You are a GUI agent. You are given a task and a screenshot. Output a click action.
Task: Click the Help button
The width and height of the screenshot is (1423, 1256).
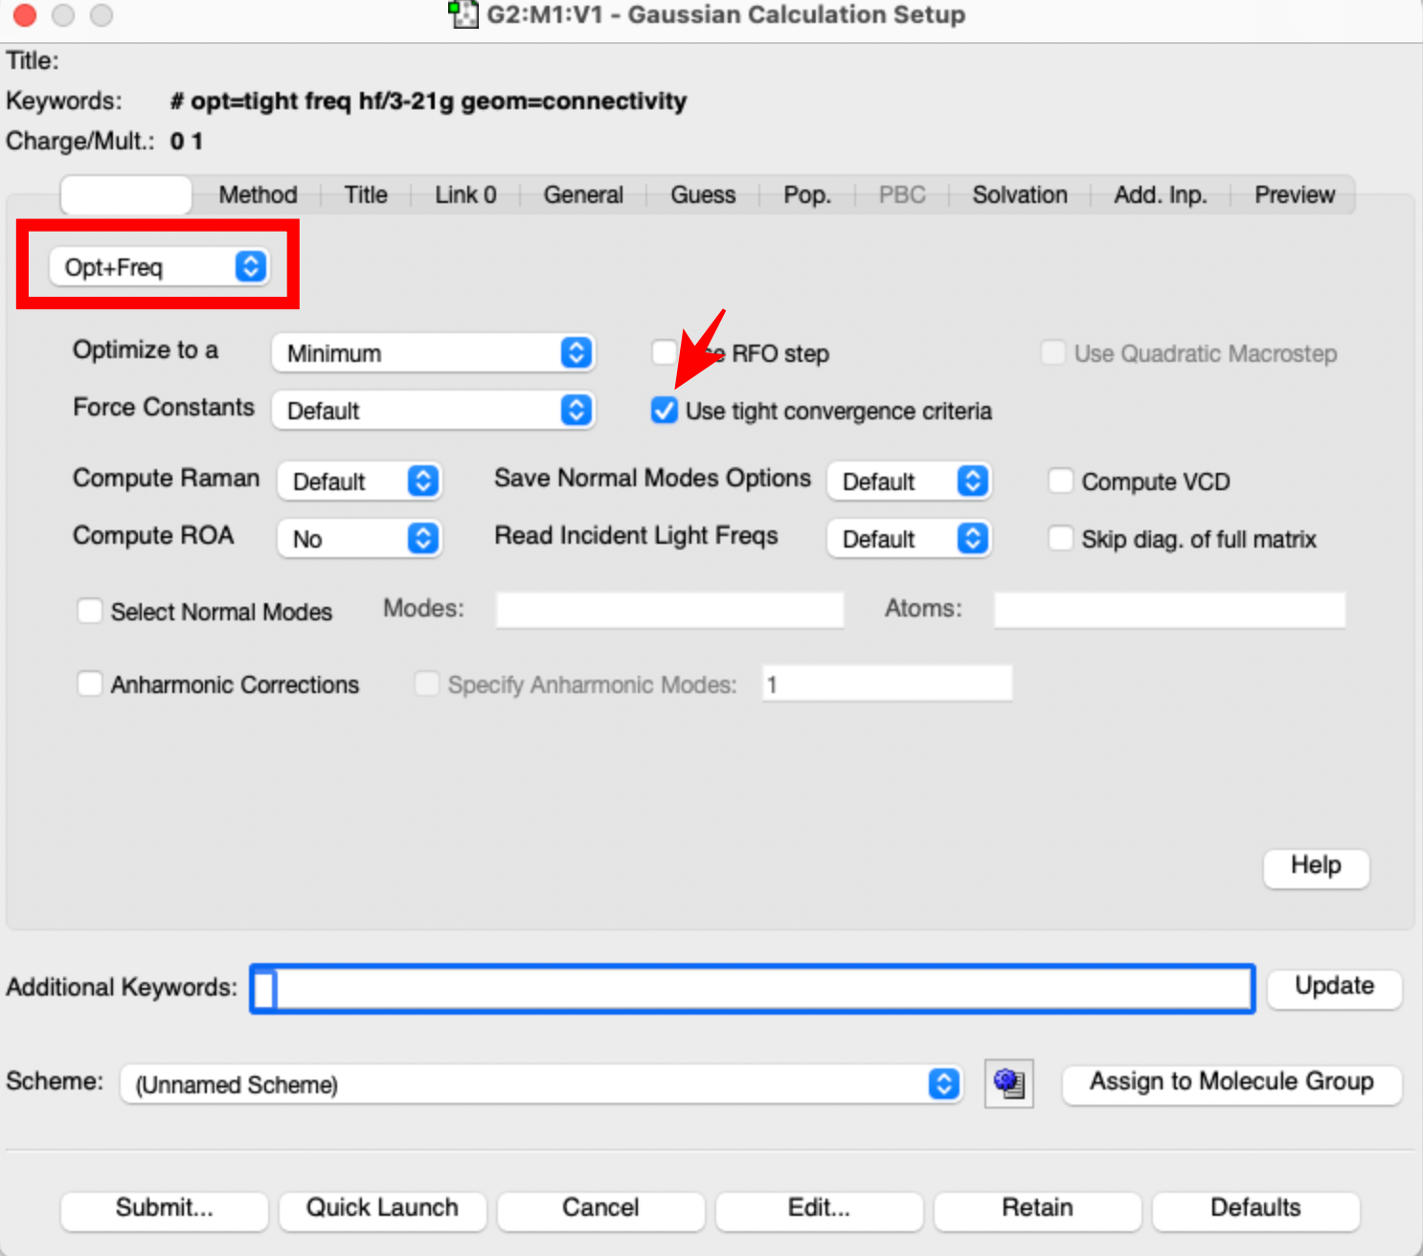[1316, 866]
